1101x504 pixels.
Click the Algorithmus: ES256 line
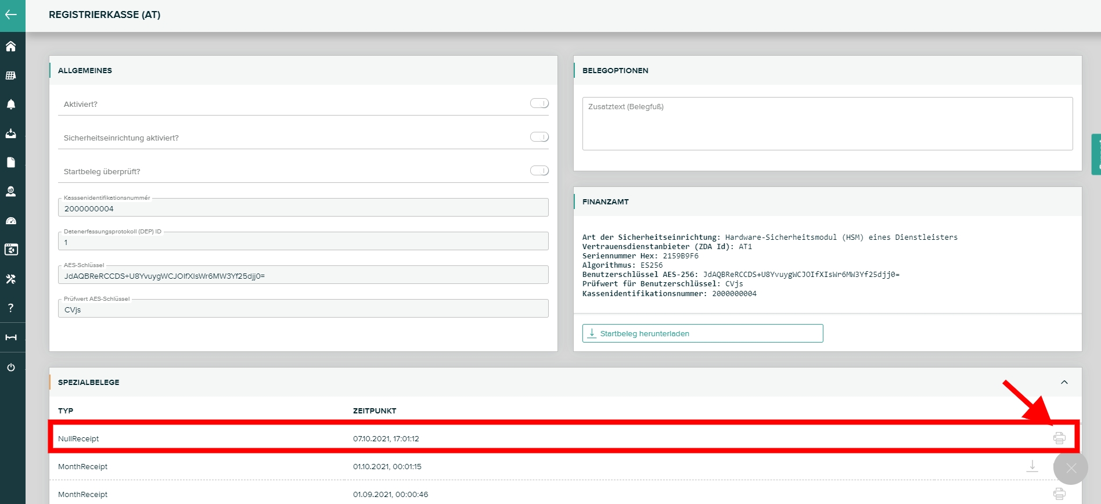coord(623,265)
